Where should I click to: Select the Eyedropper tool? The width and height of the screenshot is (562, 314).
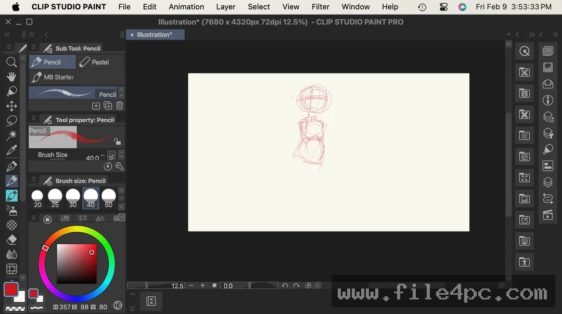click(x=11, y=150)
